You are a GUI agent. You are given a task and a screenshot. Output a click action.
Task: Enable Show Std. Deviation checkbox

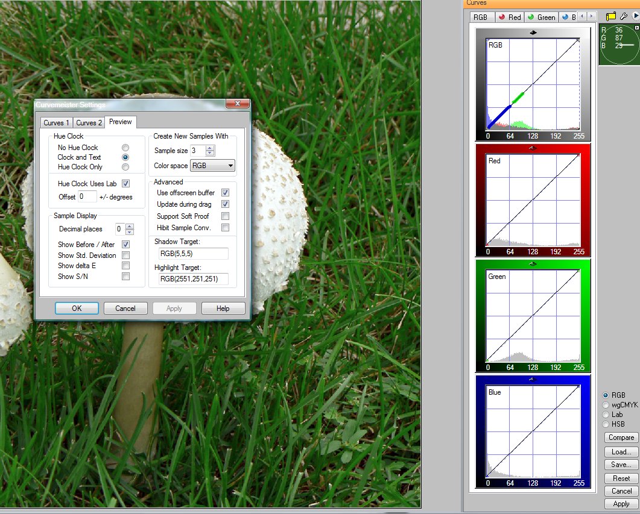click(x=125, y=255)
